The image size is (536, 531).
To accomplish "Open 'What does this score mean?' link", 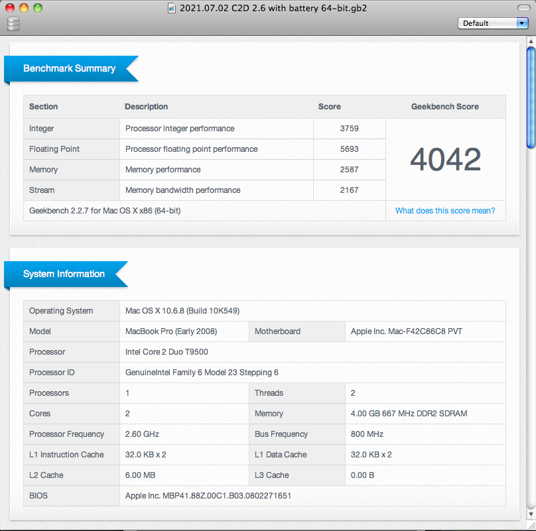I will [x=445, y=211].
